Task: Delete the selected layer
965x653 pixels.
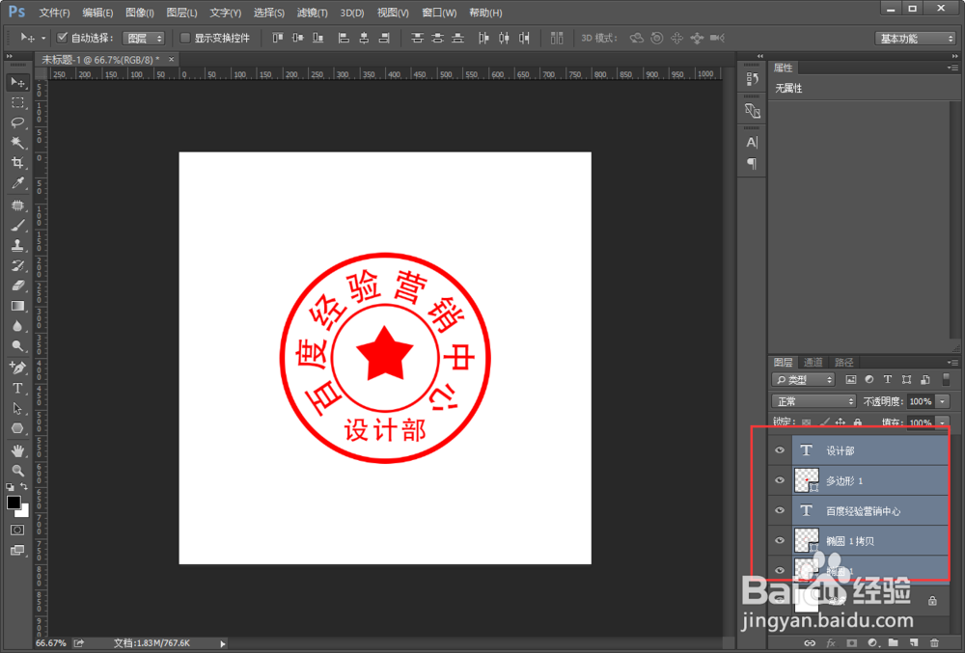Action: 935,643
